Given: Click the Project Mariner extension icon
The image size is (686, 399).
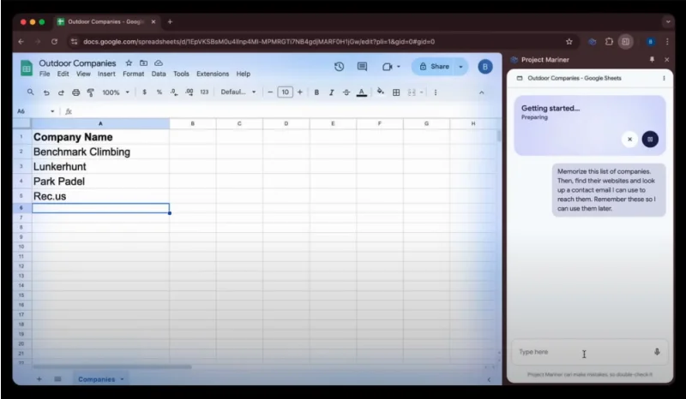Looking at the screenshot, I should 593,41.
